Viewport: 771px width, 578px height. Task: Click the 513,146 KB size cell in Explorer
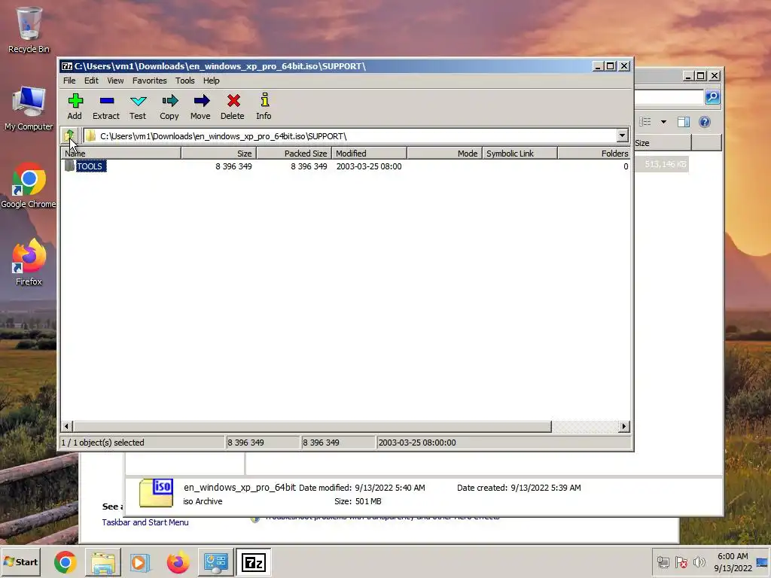[665, 164]
